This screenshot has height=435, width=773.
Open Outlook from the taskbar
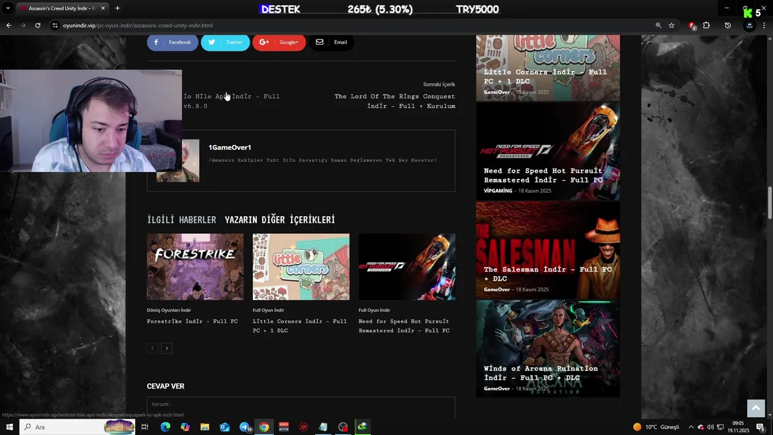click(x=225, y=427)
